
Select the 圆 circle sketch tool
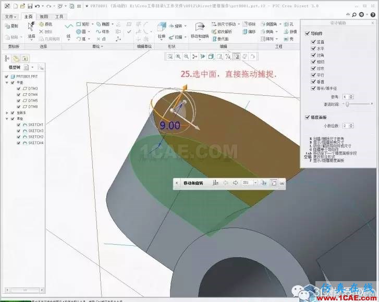click(81, 32)
